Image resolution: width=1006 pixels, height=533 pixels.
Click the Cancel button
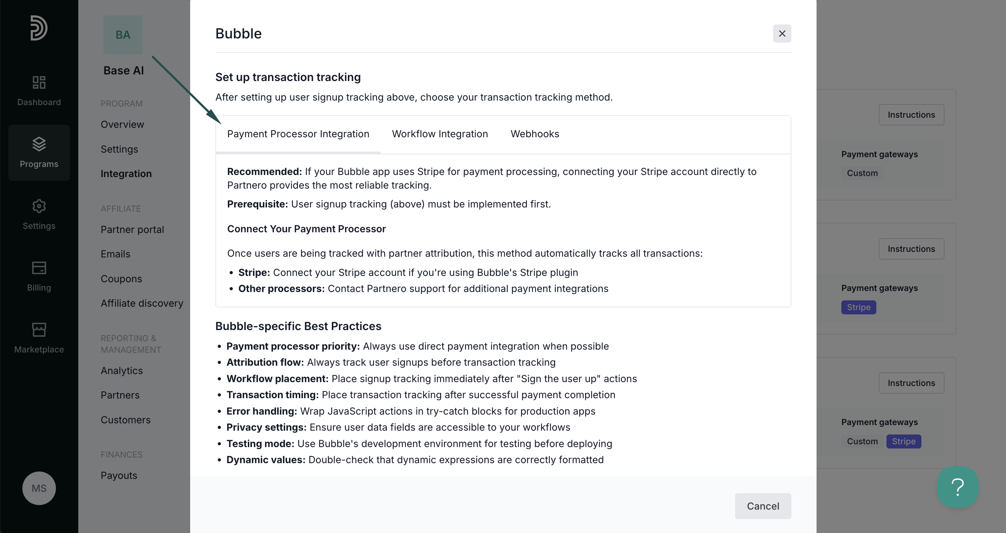coord(763,506)
